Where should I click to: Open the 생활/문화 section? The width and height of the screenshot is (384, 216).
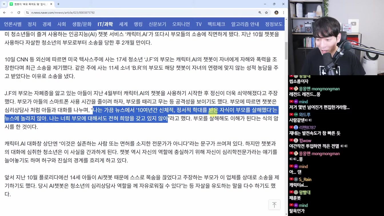pos(82,24)
